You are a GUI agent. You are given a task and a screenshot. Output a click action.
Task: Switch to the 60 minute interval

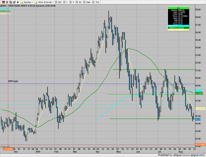[78, 2]
